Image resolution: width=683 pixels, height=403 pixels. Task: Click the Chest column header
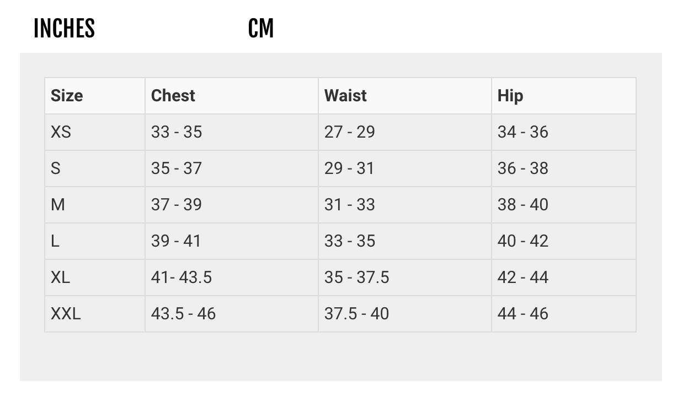[173, 96]
